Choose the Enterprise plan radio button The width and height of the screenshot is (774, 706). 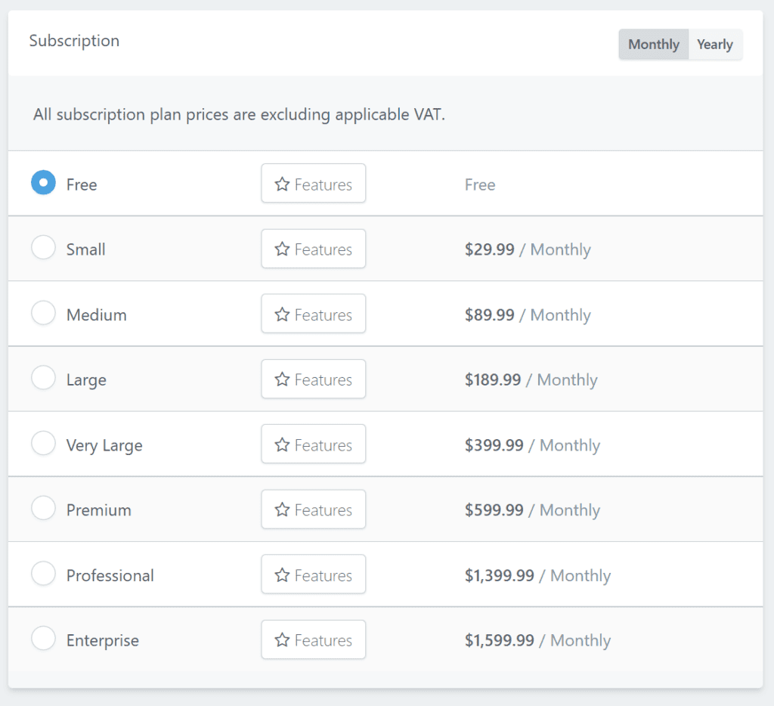click(43, 638)
